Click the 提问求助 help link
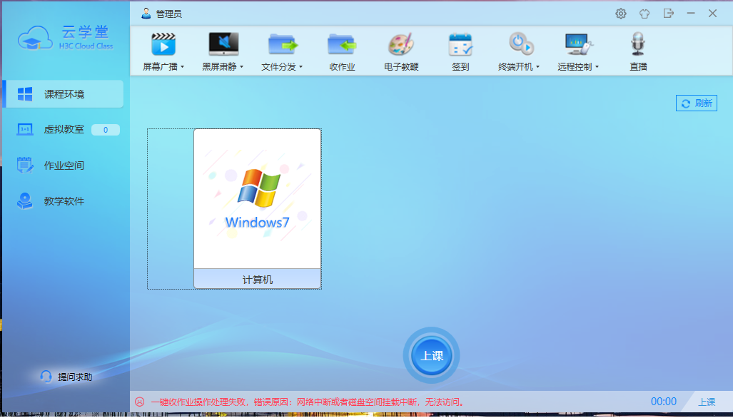Image resolution: width=733 pixels, height=418 pixels. pos(66,377)
